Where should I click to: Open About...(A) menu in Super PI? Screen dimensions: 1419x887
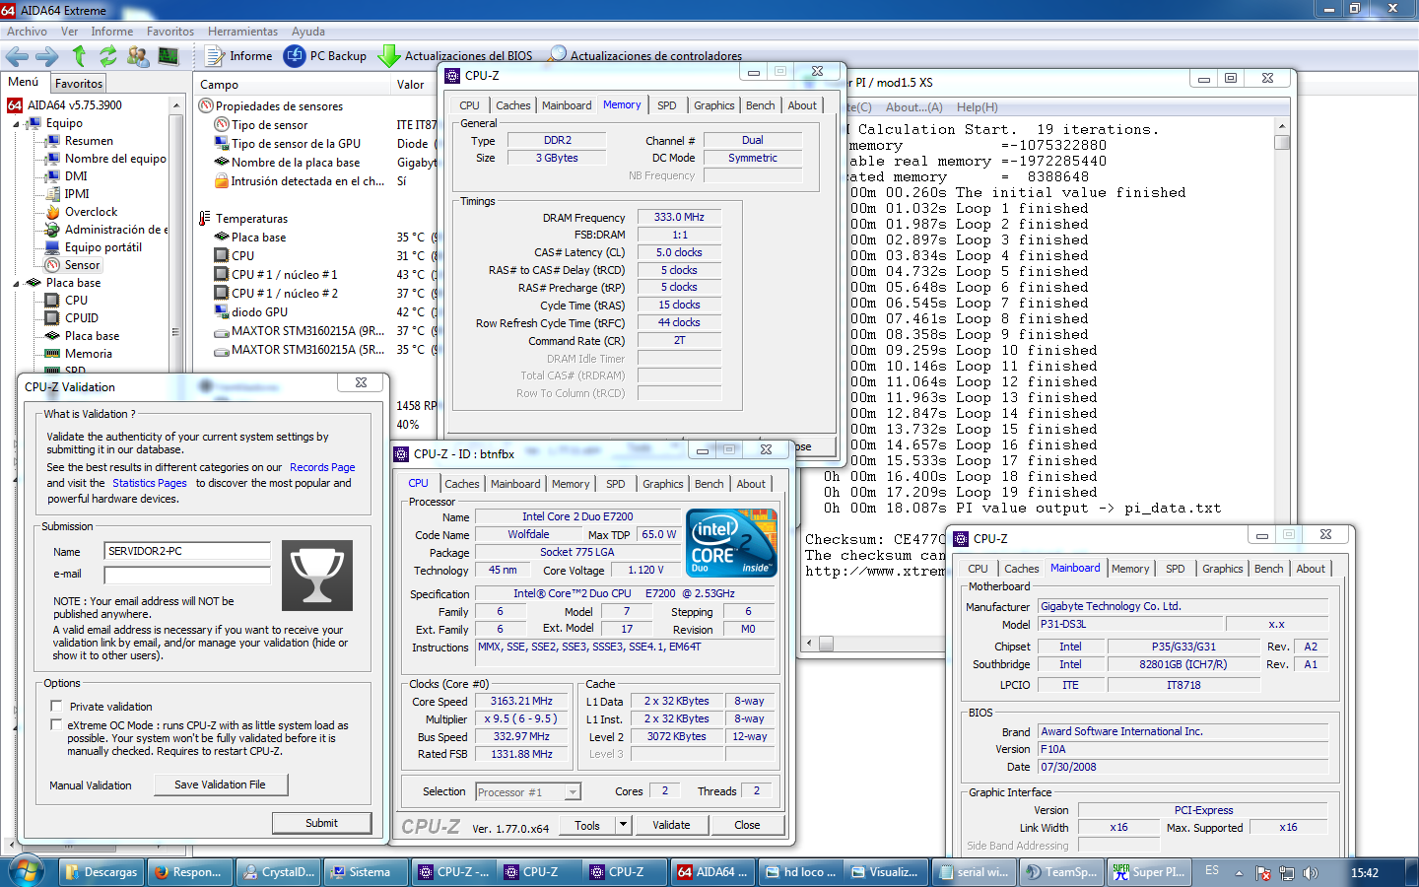[913, 107]
